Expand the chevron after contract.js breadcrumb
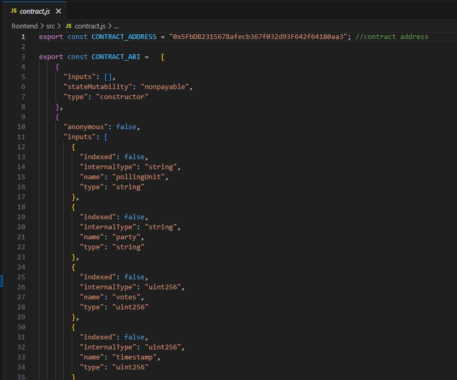This screenshot has height=380, width=457. pyautogui.click(x=110, y=26)
